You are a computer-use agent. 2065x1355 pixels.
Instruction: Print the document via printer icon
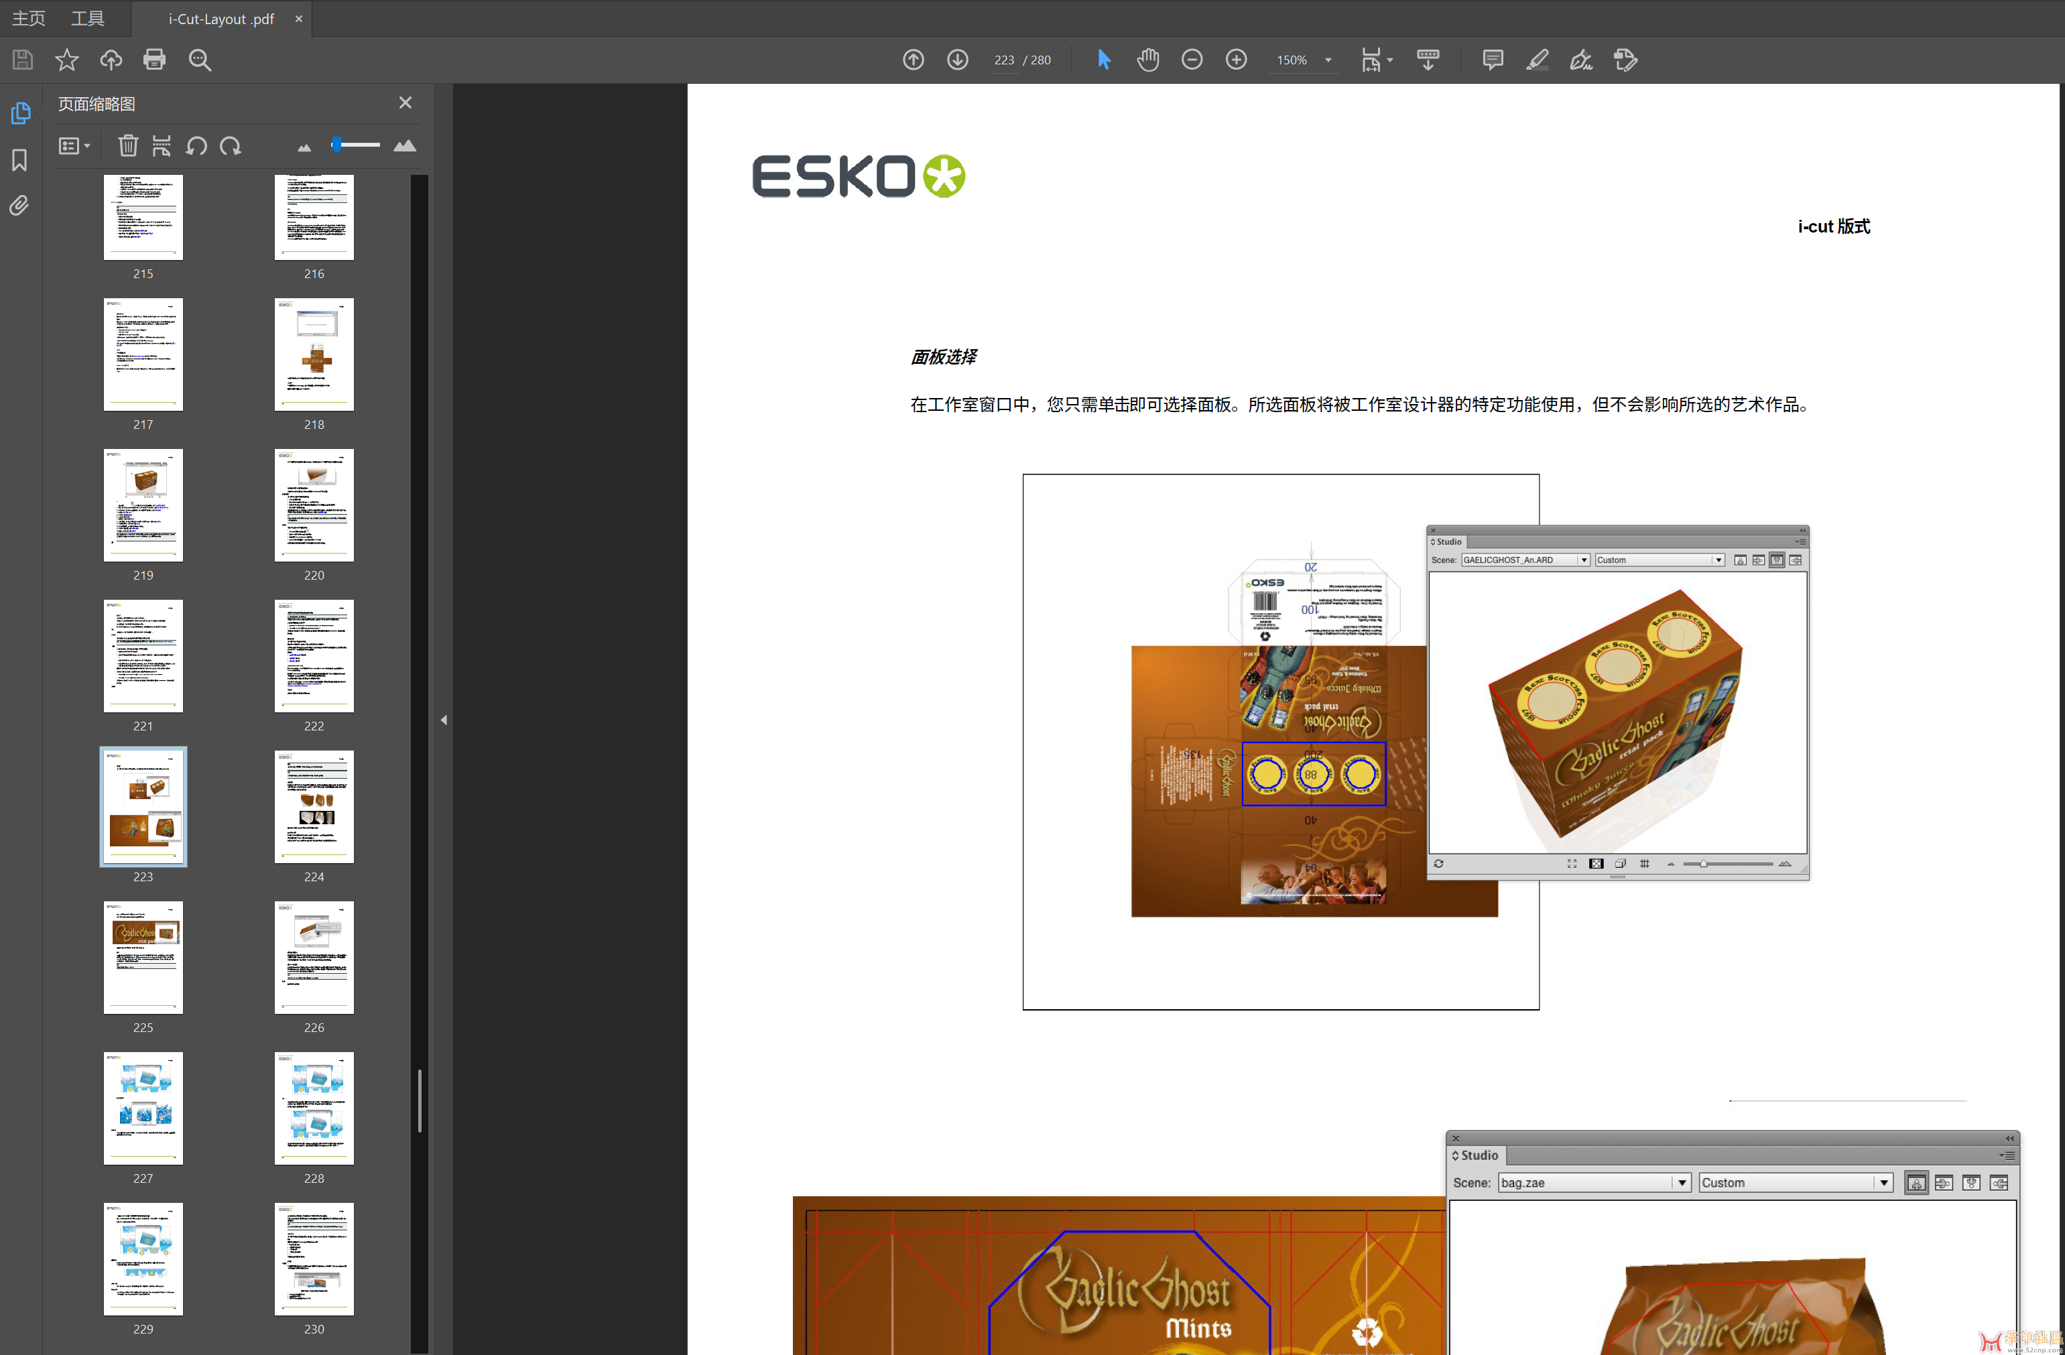[154, 60]
